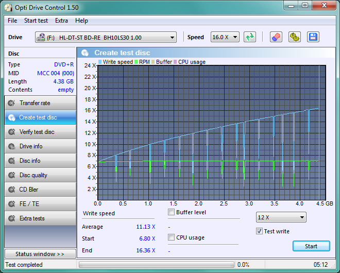Close the Opti Drive Control window
This screenshot has width=340, height=273.
(324, 6)
